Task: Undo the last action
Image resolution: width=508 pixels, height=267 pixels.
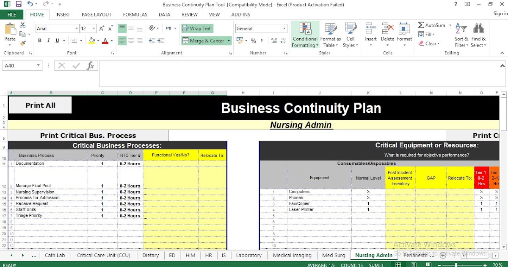Action: [x=30, y=4]
